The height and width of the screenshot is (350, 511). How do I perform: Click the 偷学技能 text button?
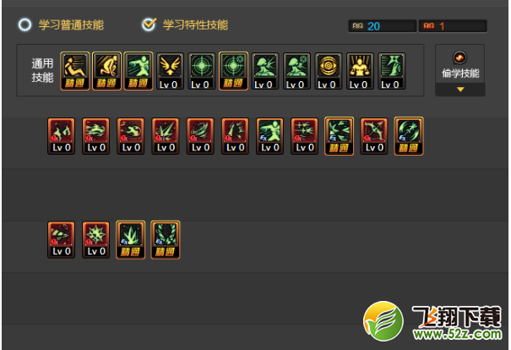460,74
